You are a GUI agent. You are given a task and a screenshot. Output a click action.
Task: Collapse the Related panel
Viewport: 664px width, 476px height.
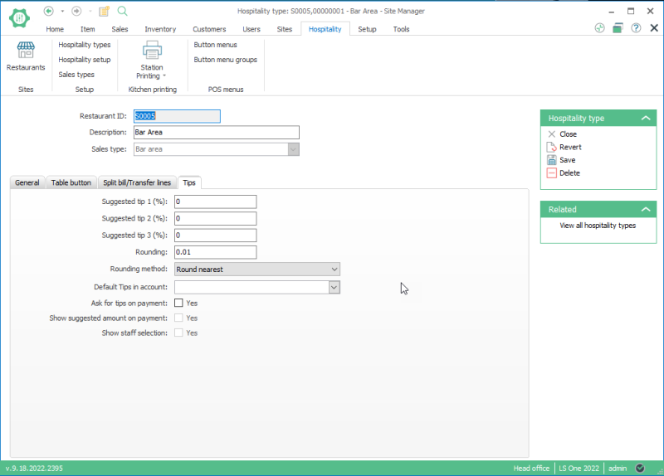click(646, 209)
